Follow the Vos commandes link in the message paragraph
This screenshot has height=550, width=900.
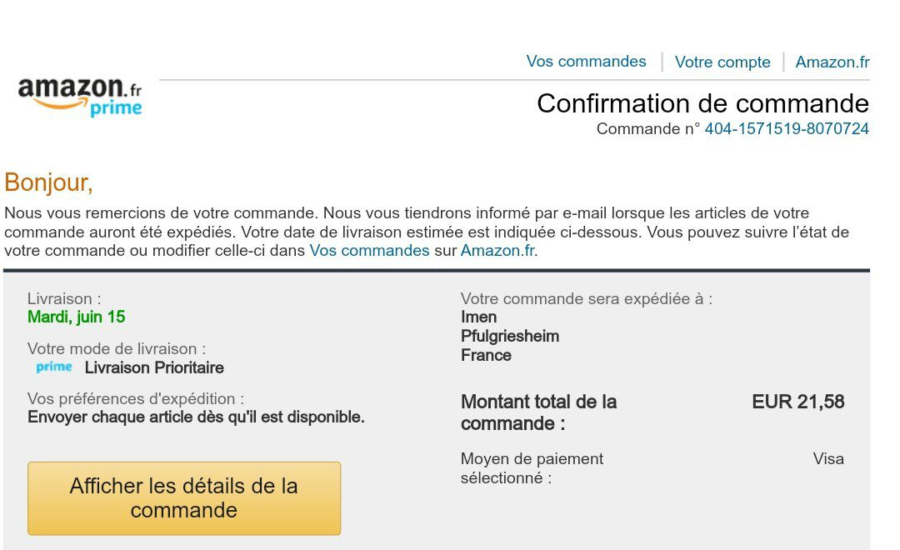369,251
